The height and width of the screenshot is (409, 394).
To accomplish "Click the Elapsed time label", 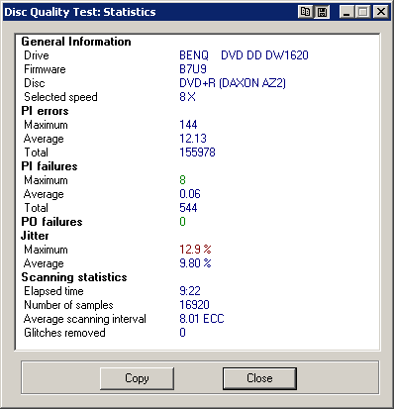I will 53,291.
